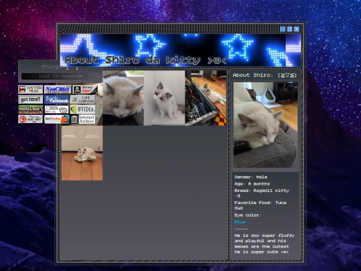Click the Anti-NFT badge
This screenshot has height=271, width=361.
coord(31,119)
